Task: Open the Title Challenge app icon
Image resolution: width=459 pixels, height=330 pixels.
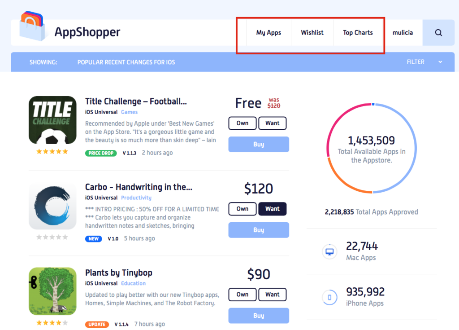Action: pos(52,120)
